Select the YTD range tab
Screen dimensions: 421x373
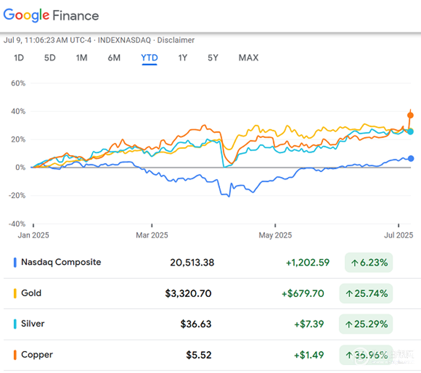[149, 58]
